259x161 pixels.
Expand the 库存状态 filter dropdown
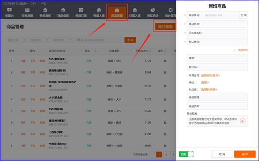[62, 40]
